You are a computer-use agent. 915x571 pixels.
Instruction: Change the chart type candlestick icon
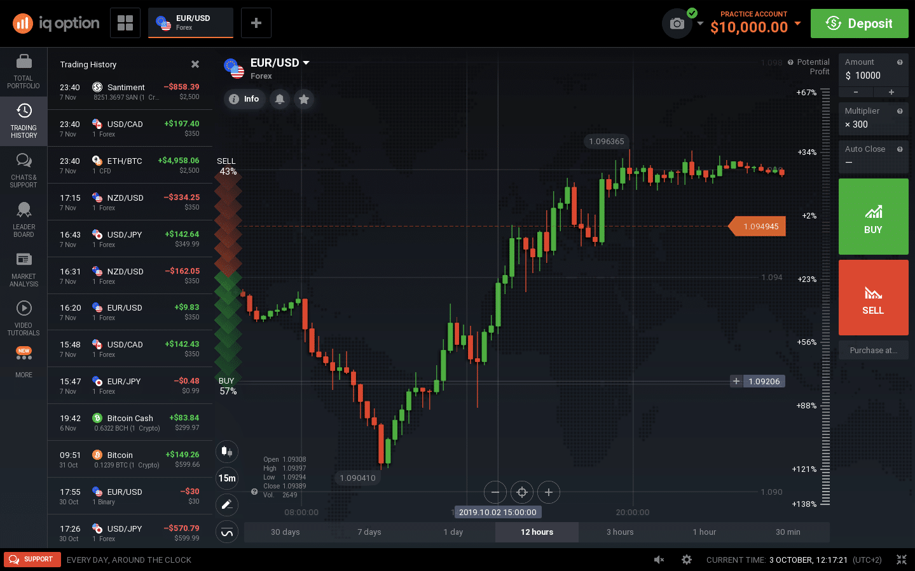tap(227, 452)
